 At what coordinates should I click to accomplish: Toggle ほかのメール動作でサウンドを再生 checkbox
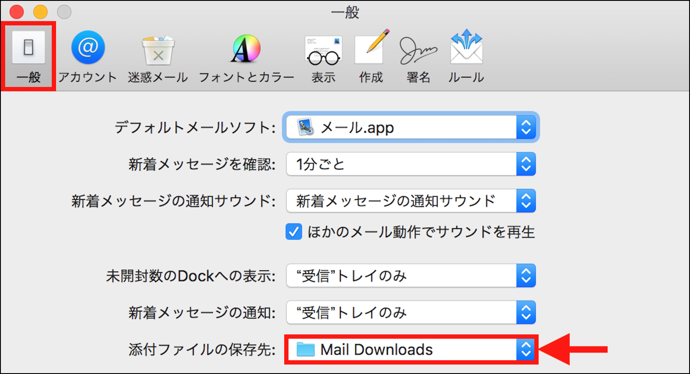pyautogui.click(x=294, y=232)
